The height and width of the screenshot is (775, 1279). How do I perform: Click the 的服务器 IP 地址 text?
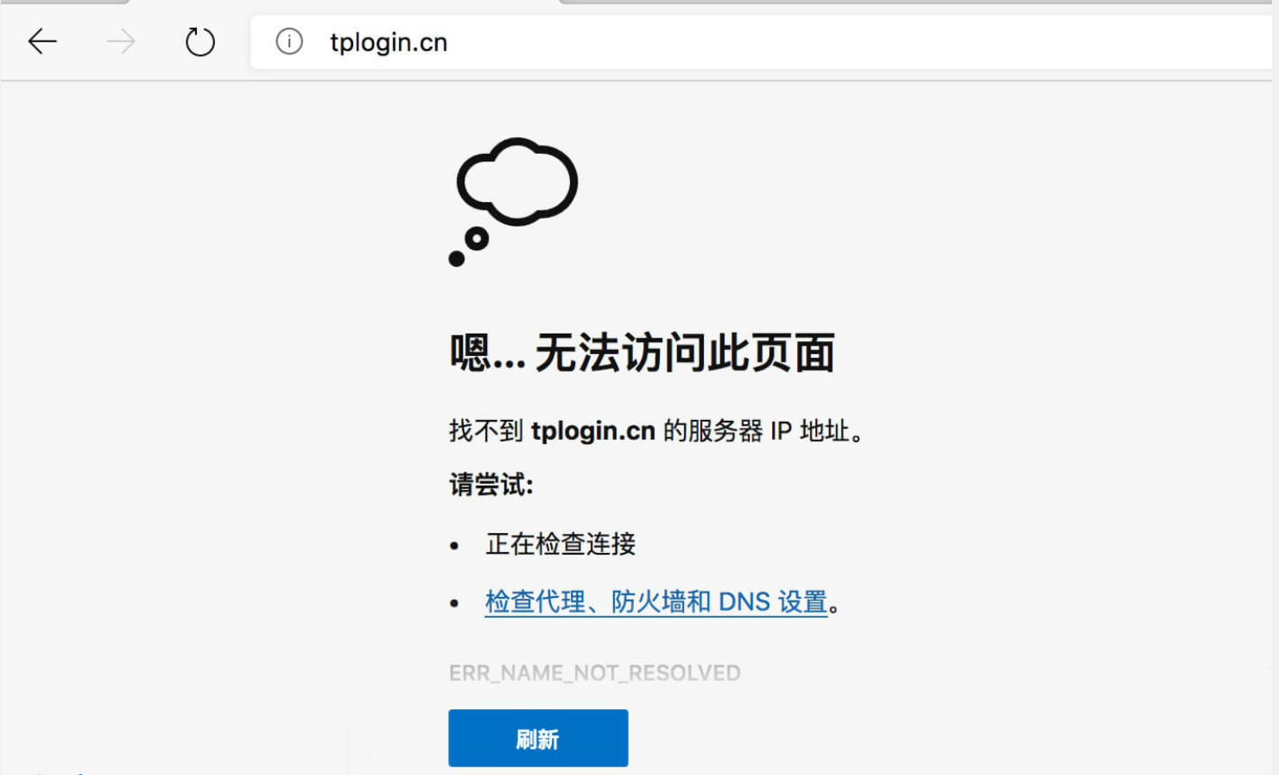(757, 430)
